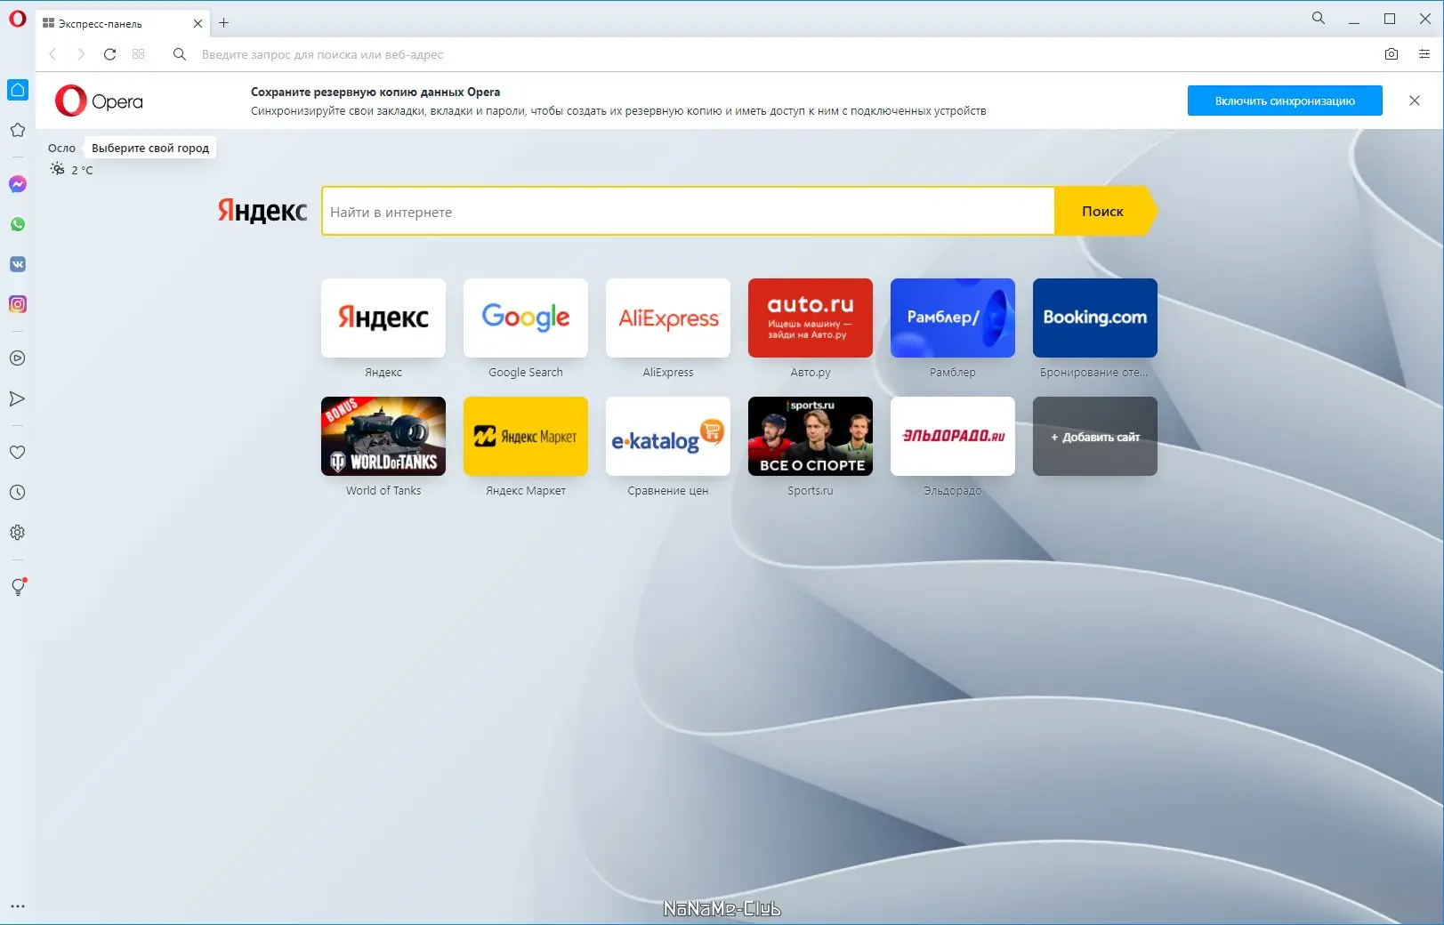Screen dimensions: 1444x925
Task: Open the heart Pinboards icon in sidebar
Action: coord(18,452)
